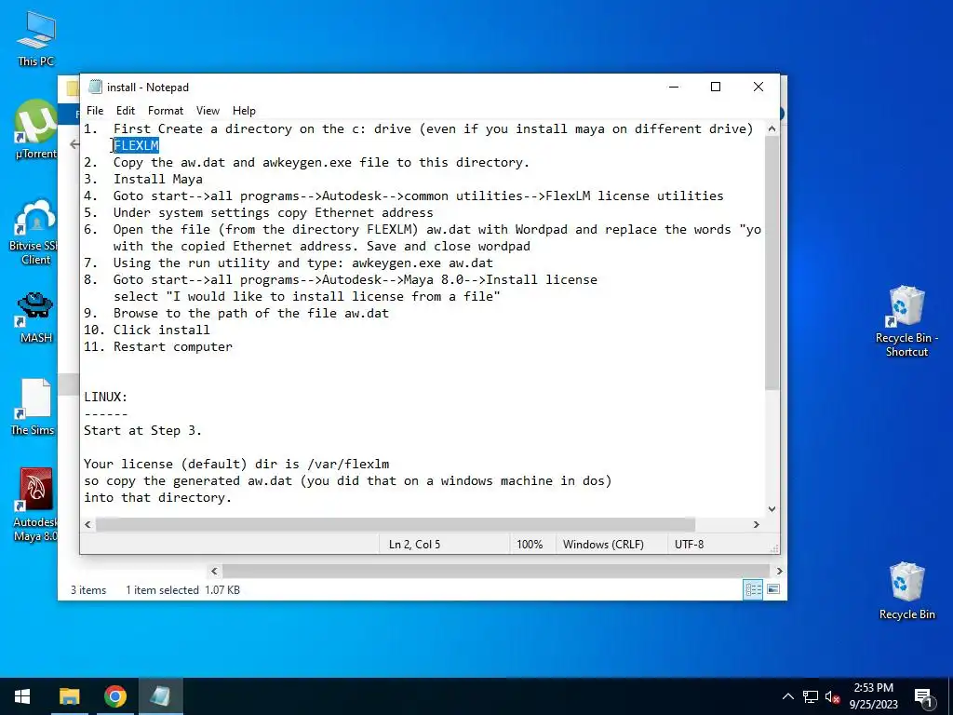Image resolution: width=953 pixels, height=715 pixels.
Task: Click '/var/flexlm' path text
Action: tap(348, 464)
